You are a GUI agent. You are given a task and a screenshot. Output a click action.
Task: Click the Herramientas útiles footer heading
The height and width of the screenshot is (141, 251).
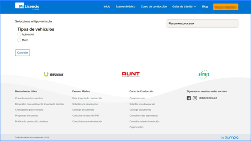pos(26,91)
